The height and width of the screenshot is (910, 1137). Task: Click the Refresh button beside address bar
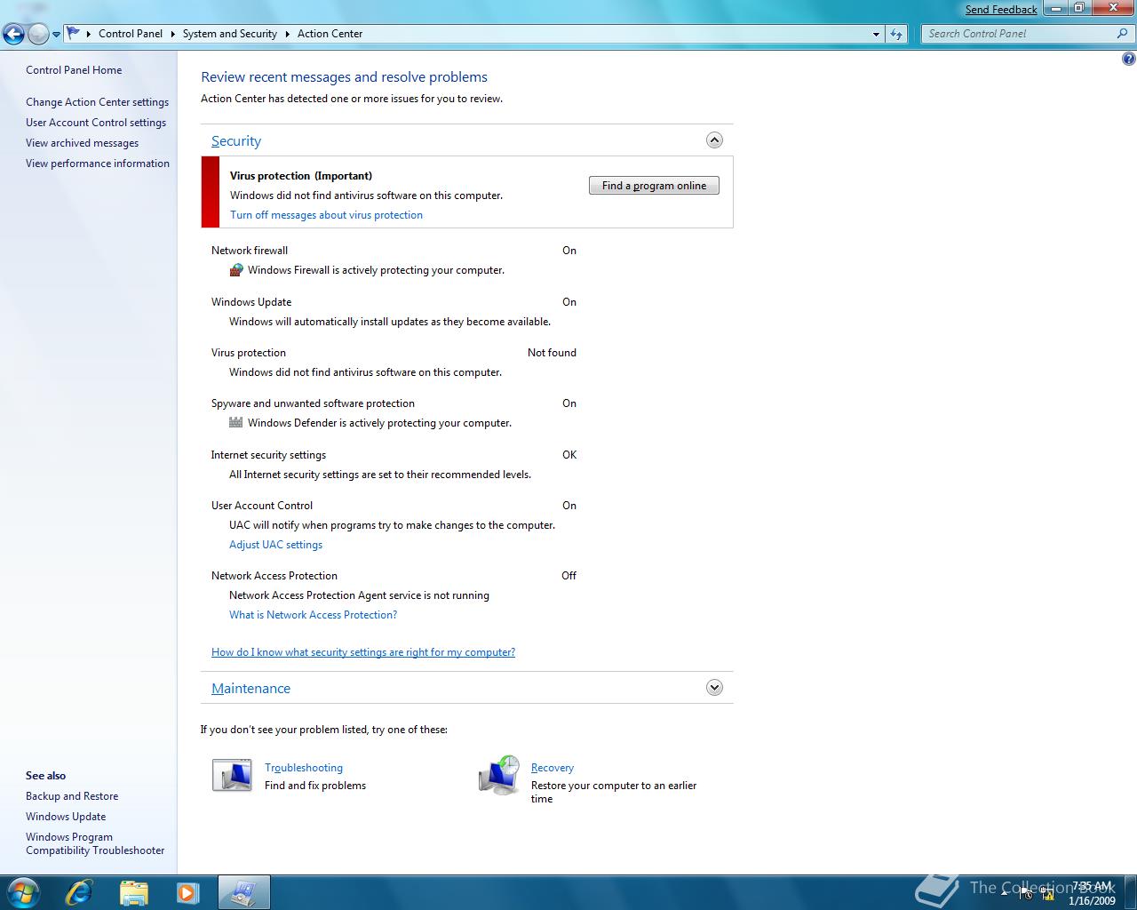coord(896,34)
